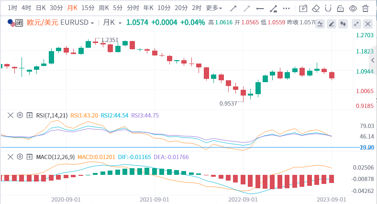The height and width of the screenshot is (204, 377).
Task: Click the 2021-09-01 date axis label
Action: [155, 200]
